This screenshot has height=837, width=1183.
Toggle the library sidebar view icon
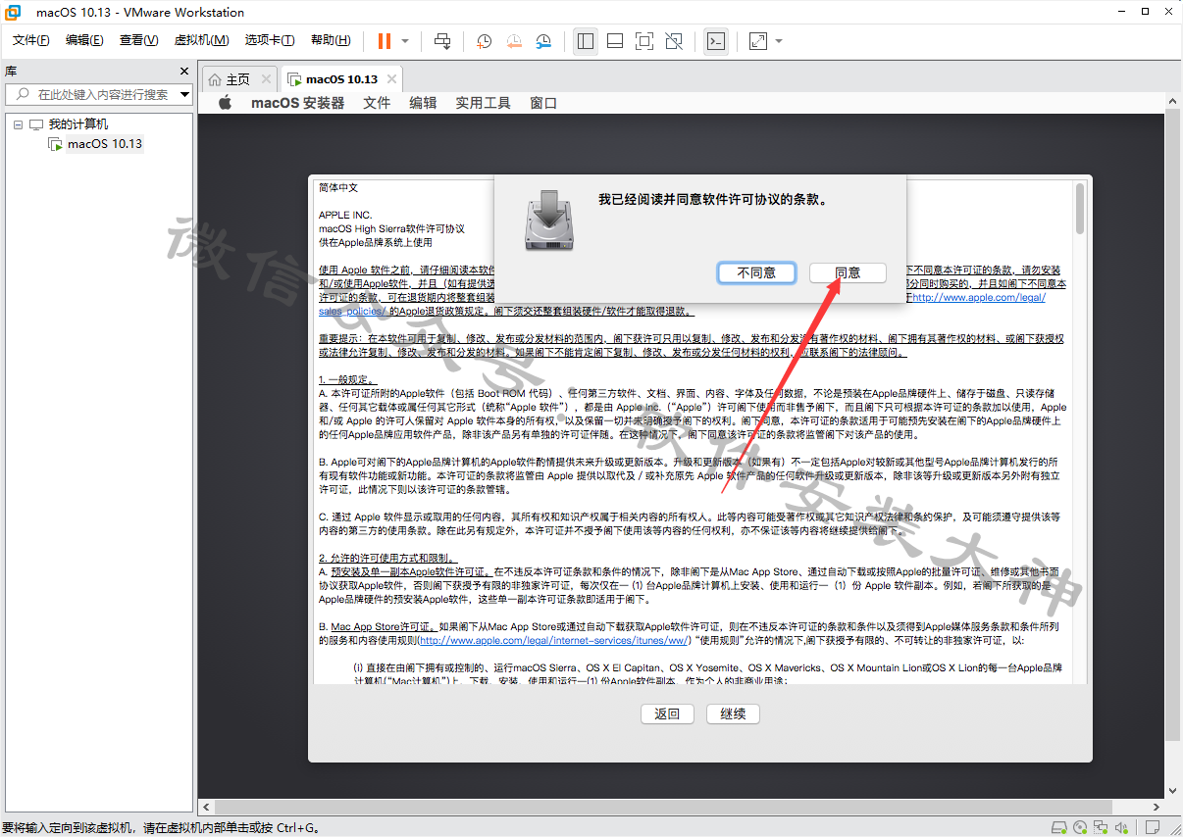tap(586, 41)
